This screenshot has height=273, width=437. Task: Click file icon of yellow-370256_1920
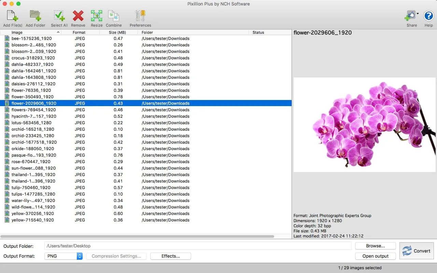[x=7, y=214]
